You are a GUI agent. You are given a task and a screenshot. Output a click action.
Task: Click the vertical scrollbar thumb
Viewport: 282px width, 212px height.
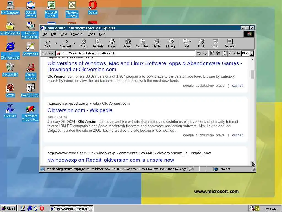click(252, 75)
